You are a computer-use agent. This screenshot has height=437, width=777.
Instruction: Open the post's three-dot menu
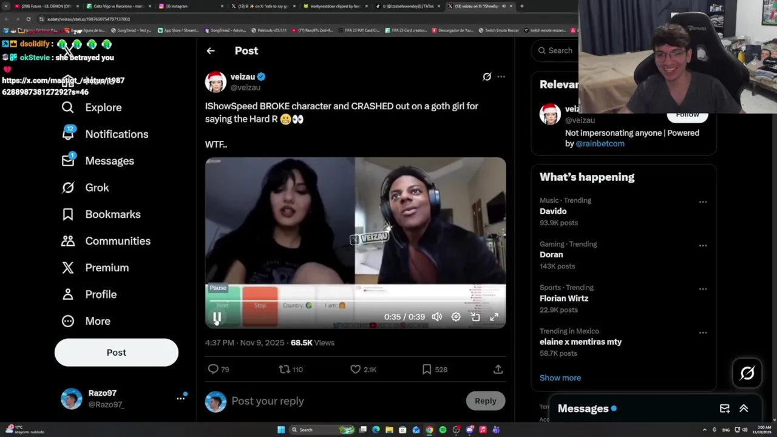pos(501,76)
